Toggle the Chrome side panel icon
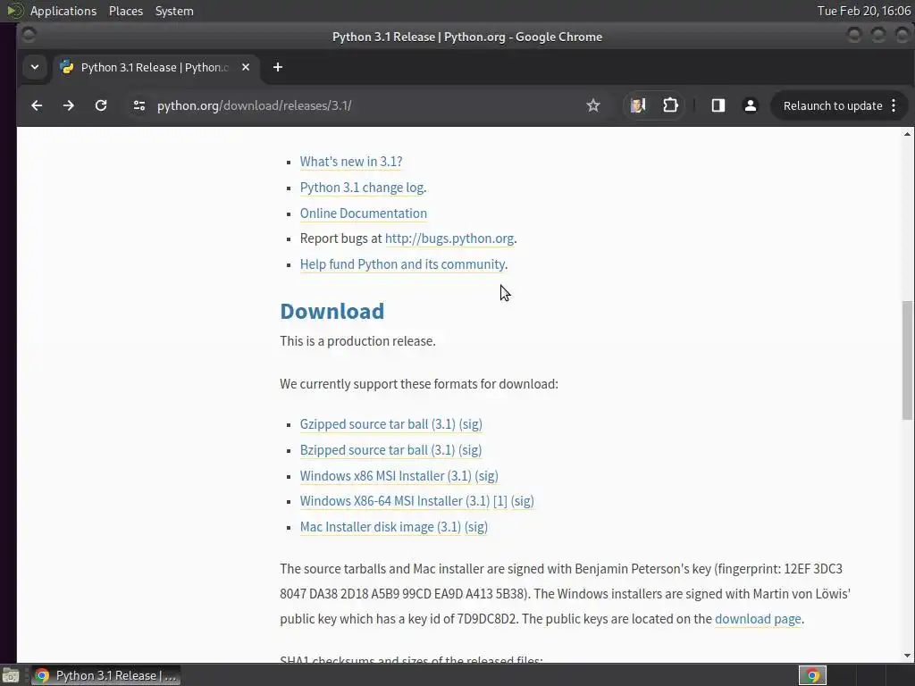The width and height of the screenshot is (915, 686). (718, 105)
